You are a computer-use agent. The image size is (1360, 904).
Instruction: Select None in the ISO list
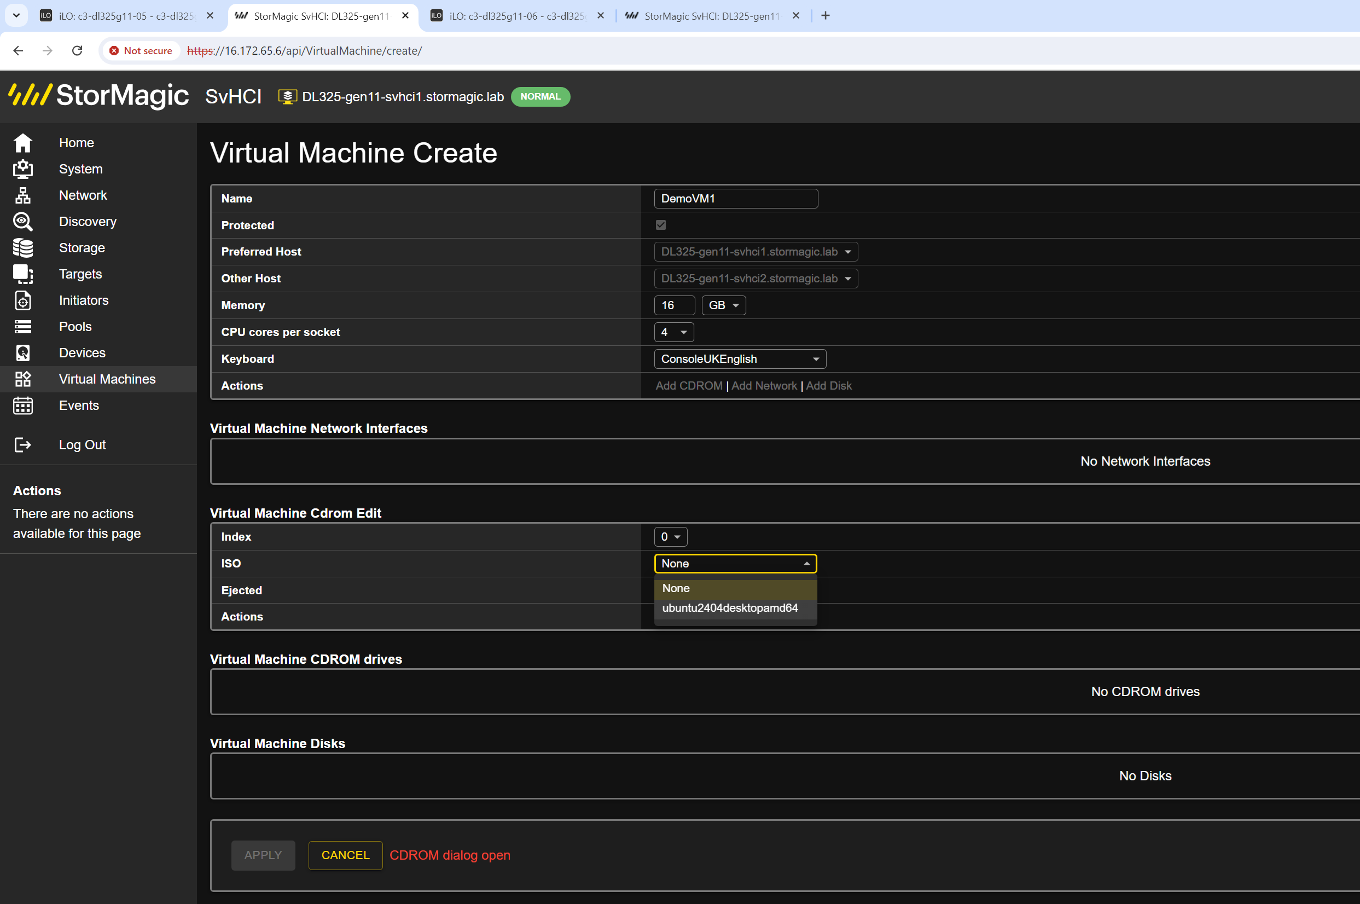tap(735, 588)
